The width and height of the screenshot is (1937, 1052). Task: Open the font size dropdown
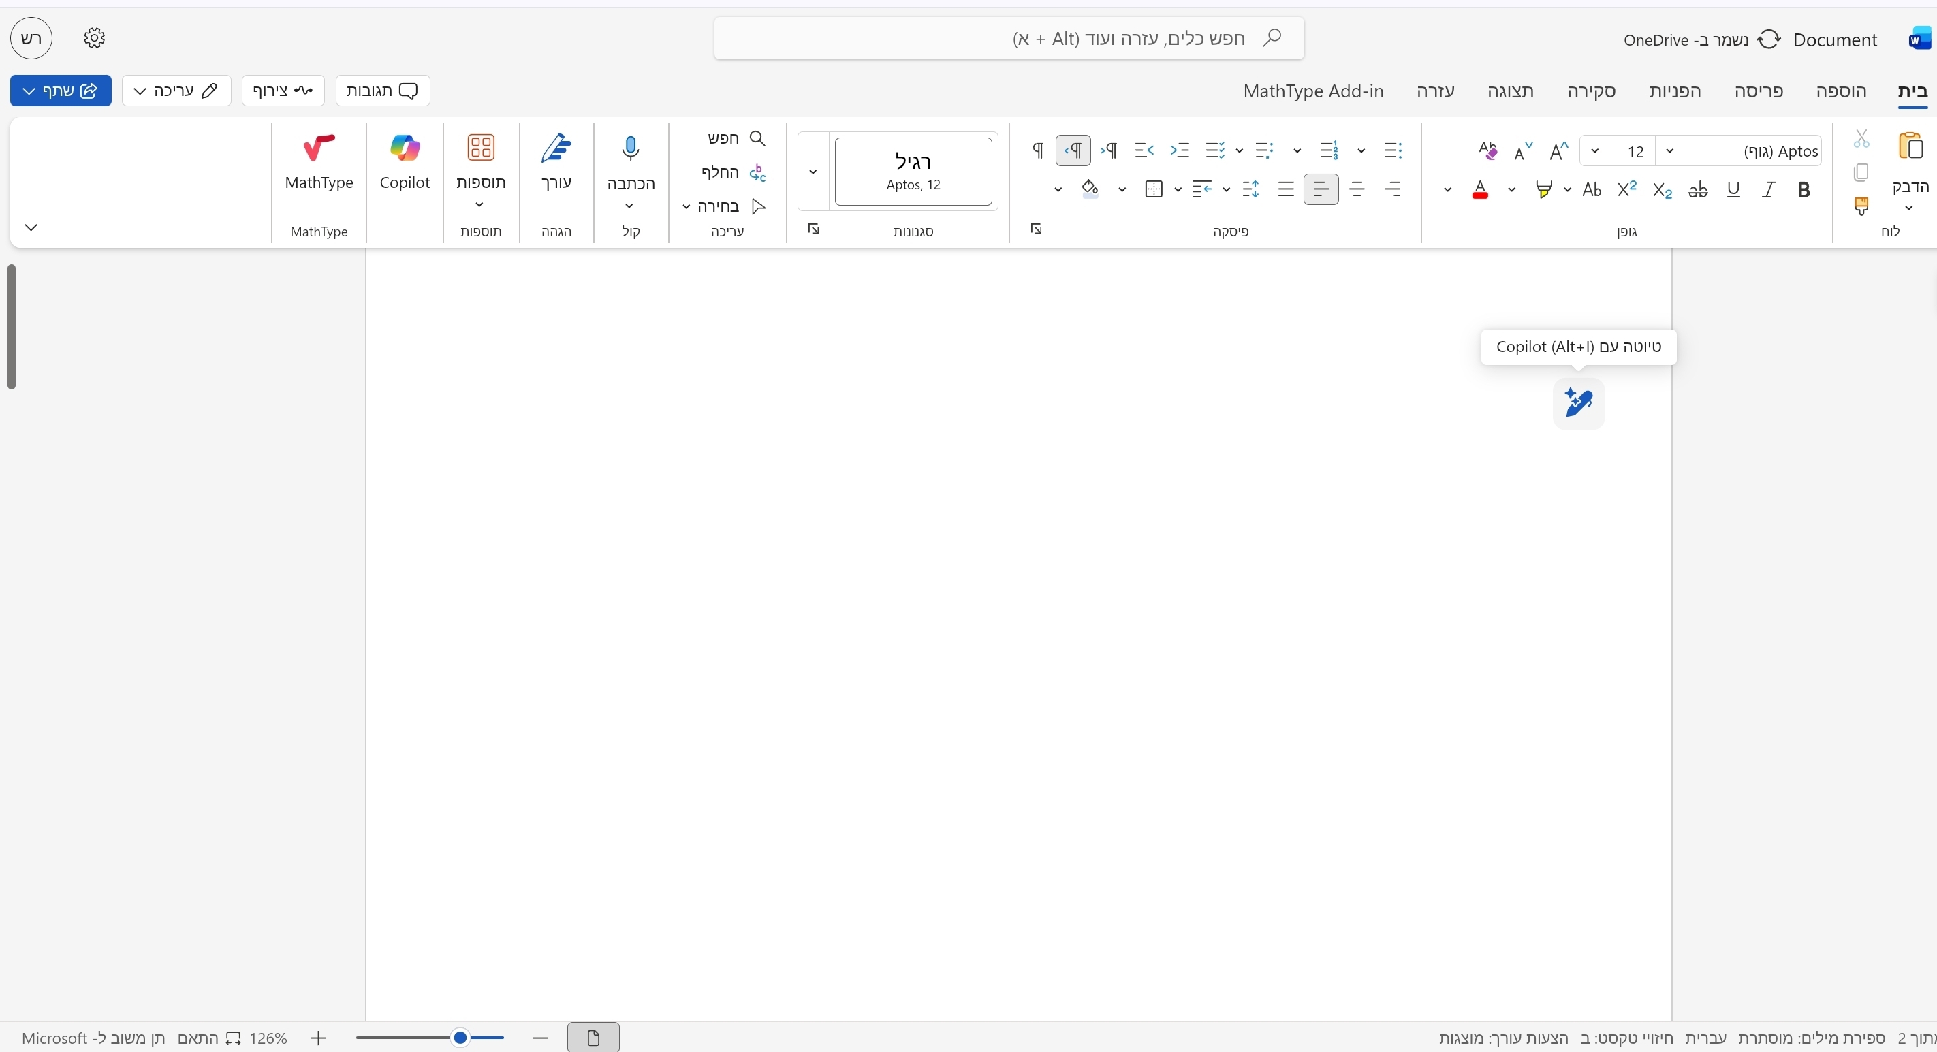click(x=1595, y=151)
